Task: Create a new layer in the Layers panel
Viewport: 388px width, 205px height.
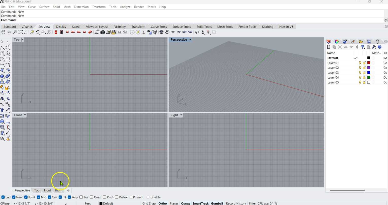Action: 329,47
